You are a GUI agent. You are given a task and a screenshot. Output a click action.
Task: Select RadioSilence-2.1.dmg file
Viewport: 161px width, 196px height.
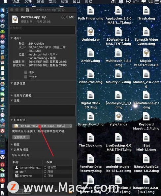tap(146, 95)
